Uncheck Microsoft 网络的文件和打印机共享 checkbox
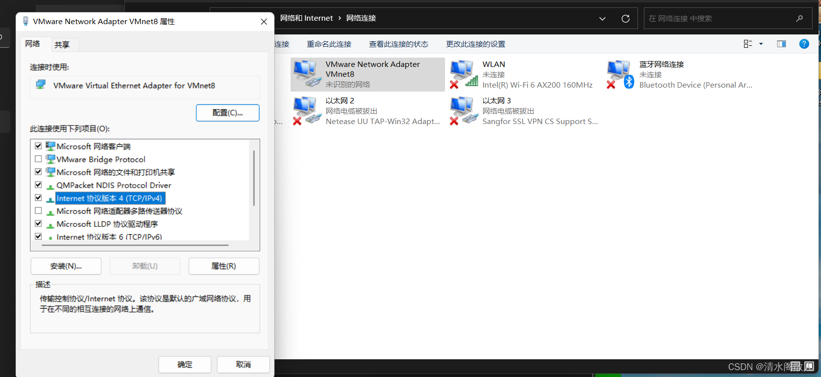The height and width of the screenshot is (377, 821). (x=38, y=172)
